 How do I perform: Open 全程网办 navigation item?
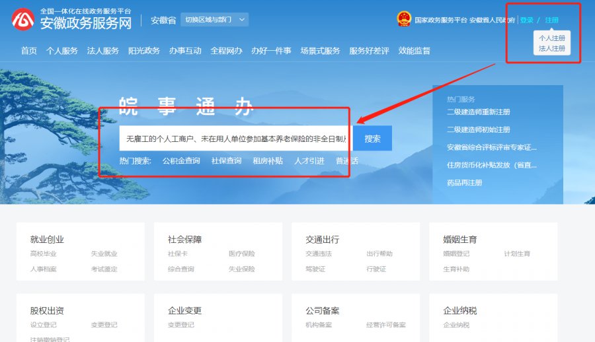click(x=226, y=51)
